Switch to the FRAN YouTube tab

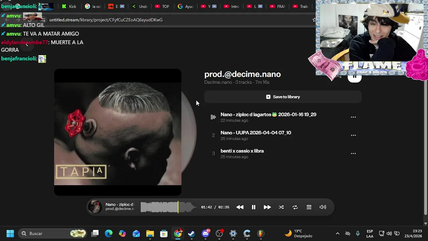(277, 6)
